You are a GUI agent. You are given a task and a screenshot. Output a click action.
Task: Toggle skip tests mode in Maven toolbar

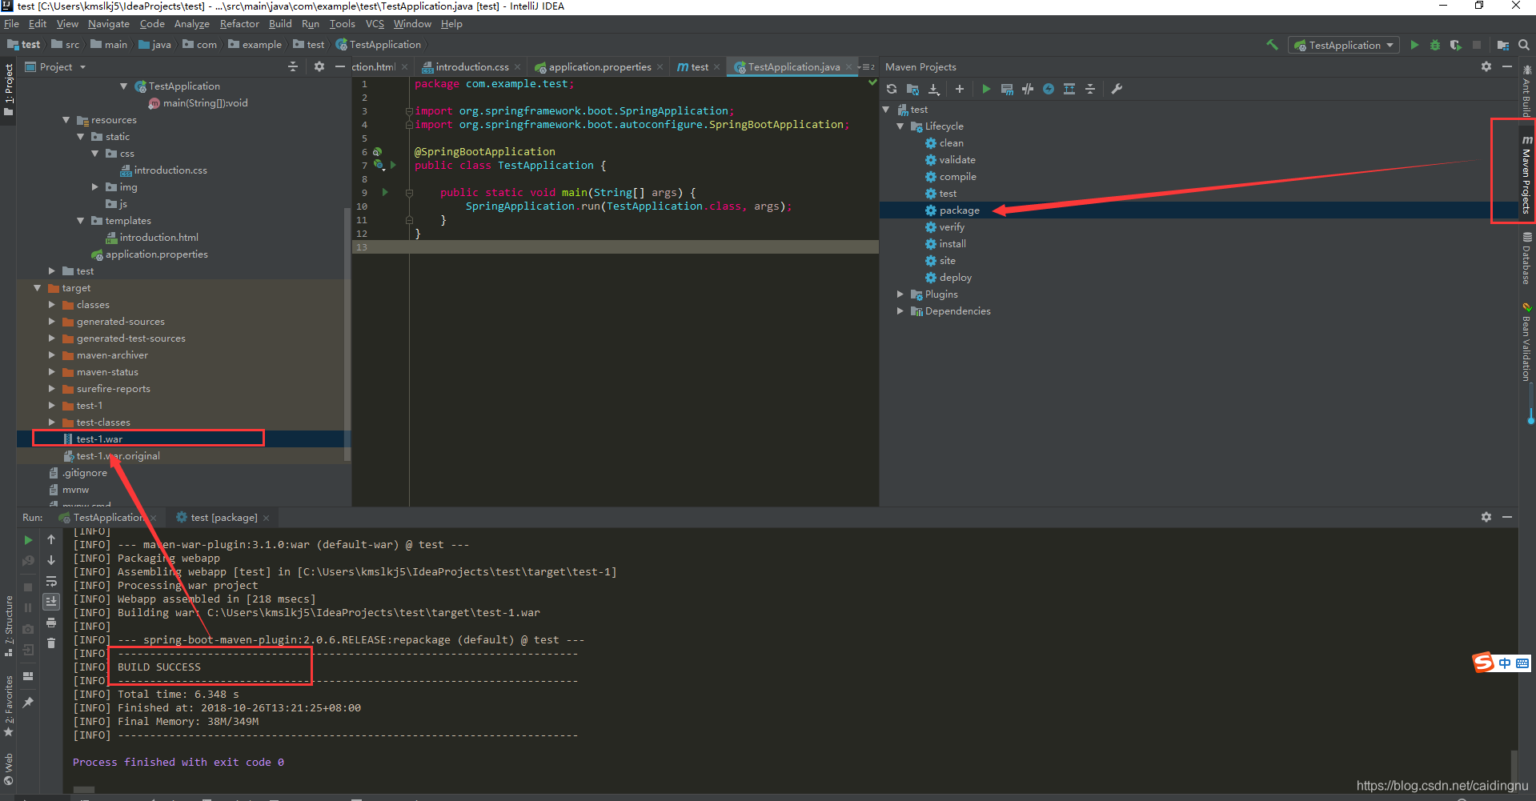point(1049,89)
